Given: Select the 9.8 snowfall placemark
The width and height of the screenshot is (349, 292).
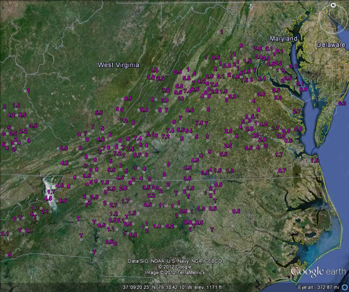Looking at the screenshot, I should 144,110.
